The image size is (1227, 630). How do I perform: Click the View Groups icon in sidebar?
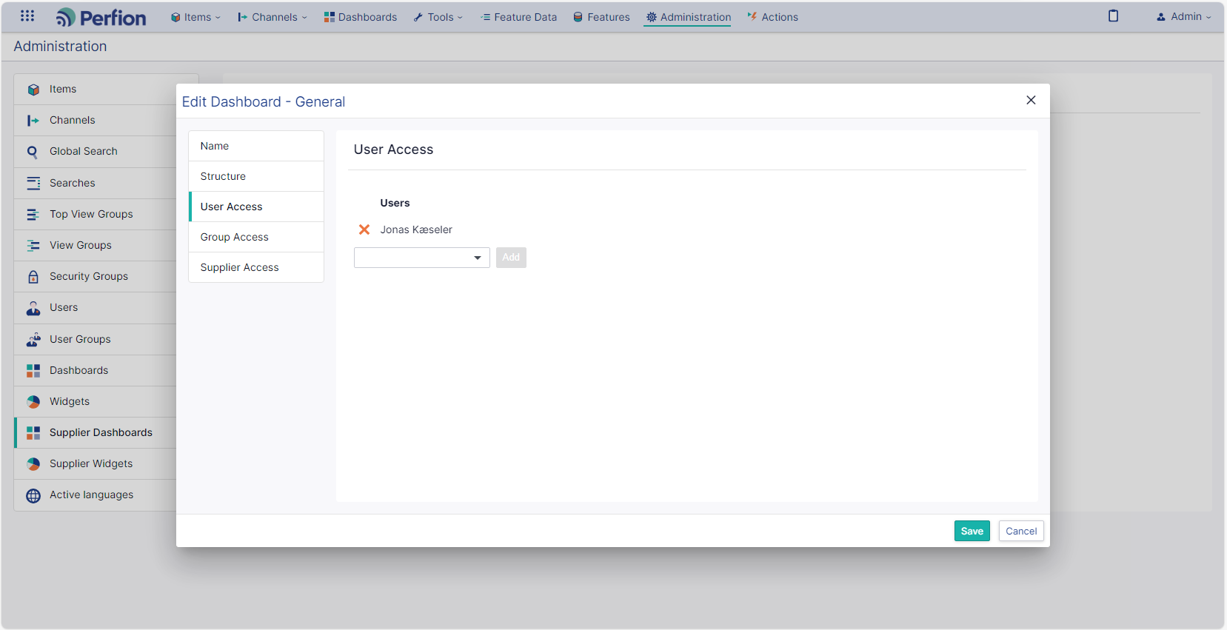(x=33, y=246)
